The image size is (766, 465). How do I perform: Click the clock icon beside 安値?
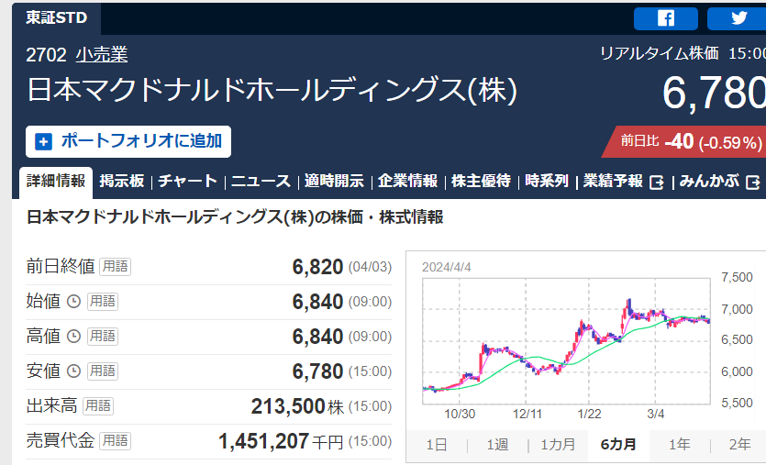73,371
